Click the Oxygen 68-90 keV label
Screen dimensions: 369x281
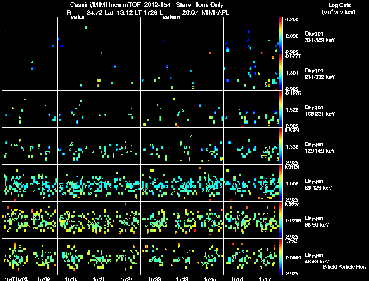[x=317, y=221]
